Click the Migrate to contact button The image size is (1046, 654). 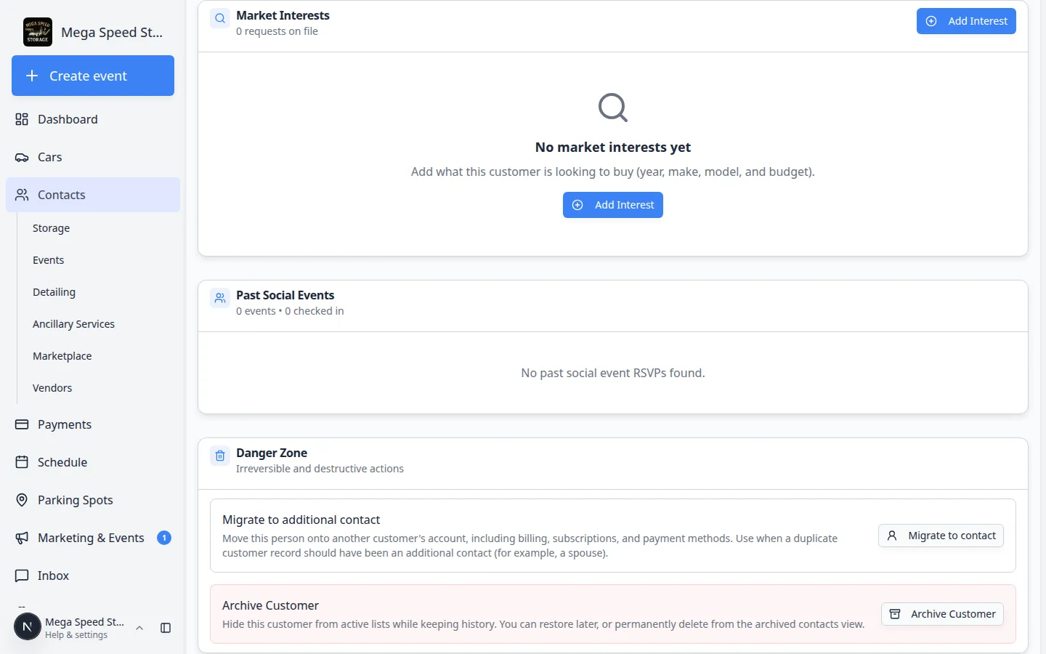[x=941, y=536]
